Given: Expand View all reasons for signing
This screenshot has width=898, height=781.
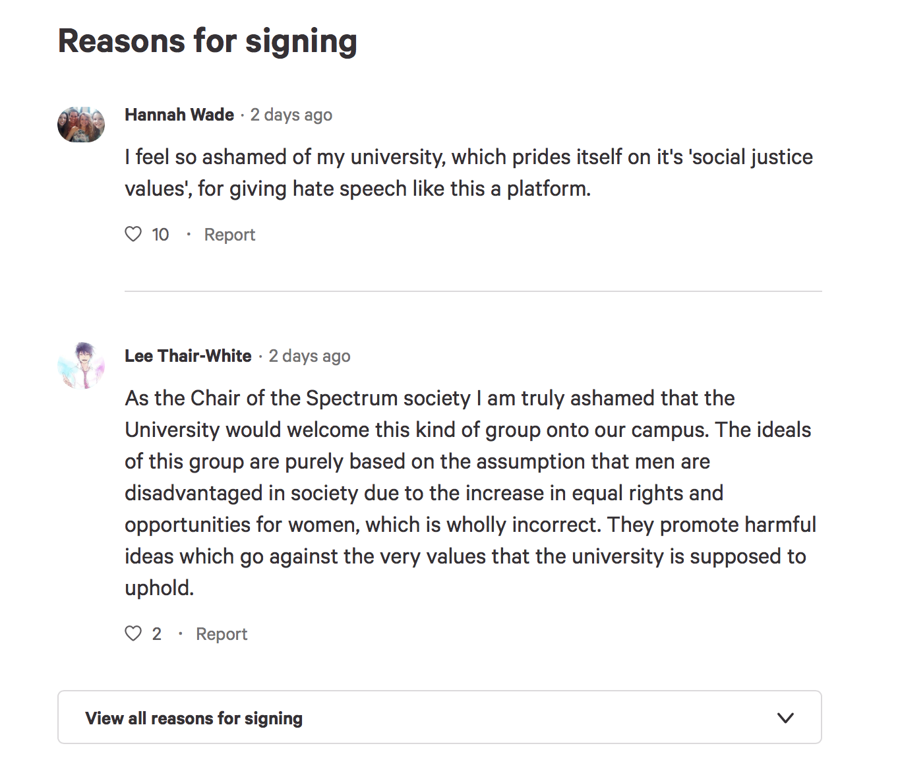Looking at the screenshot, I should (x=194, y=718).
